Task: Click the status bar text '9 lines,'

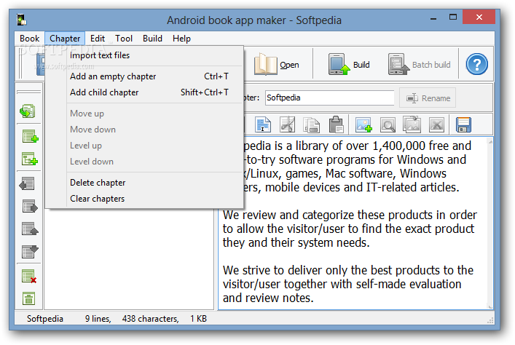Action: pyautogui.click(x=98, y=319)
